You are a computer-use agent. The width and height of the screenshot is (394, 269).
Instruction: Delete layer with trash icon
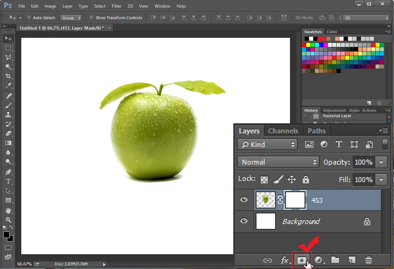pos(369,260)
